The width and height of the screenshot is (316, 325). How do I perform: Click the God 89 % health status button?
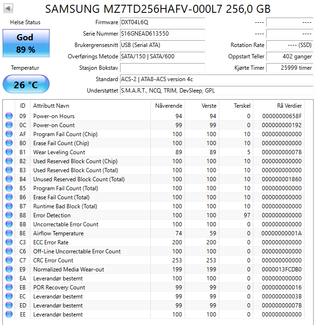pyautogui.click(x=25, y=43)
